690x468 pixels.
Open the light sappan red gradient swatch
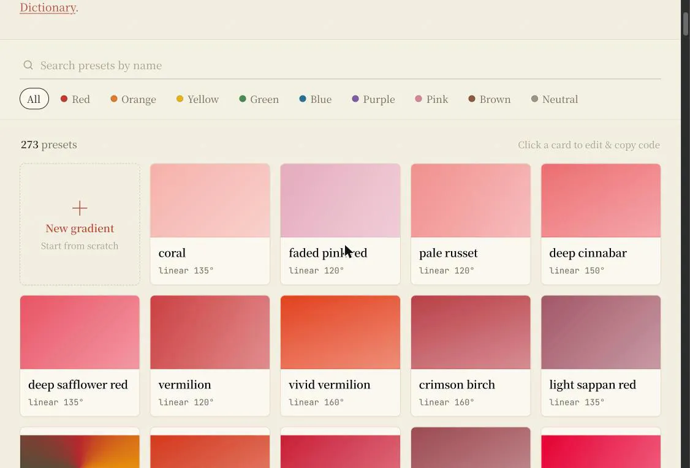click(601, 332)
